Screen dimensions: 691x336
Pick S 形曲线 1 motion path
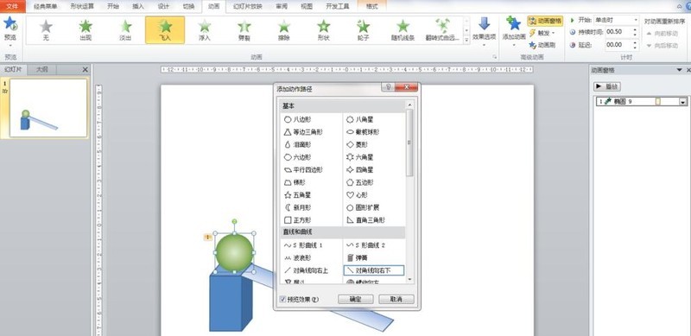tap(304, 245)
